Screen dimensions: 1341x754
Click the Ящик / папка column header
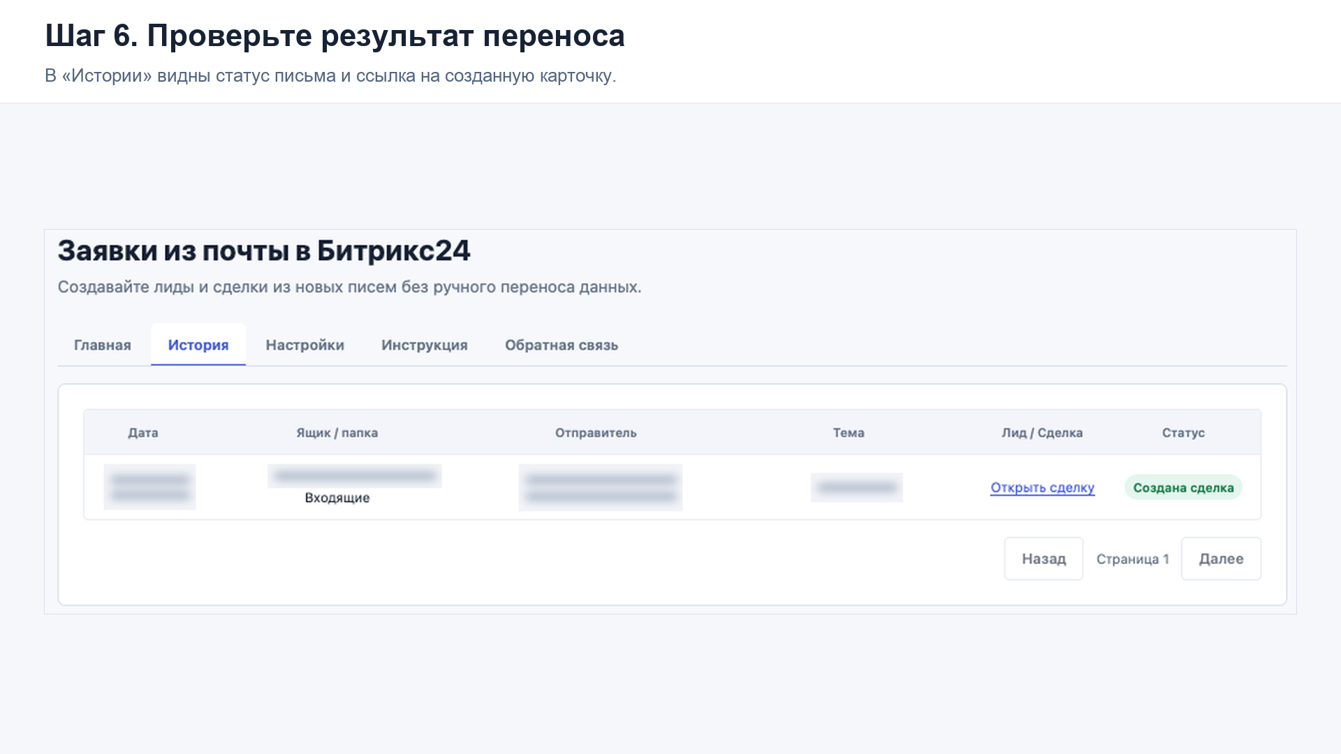pos(337,433)
